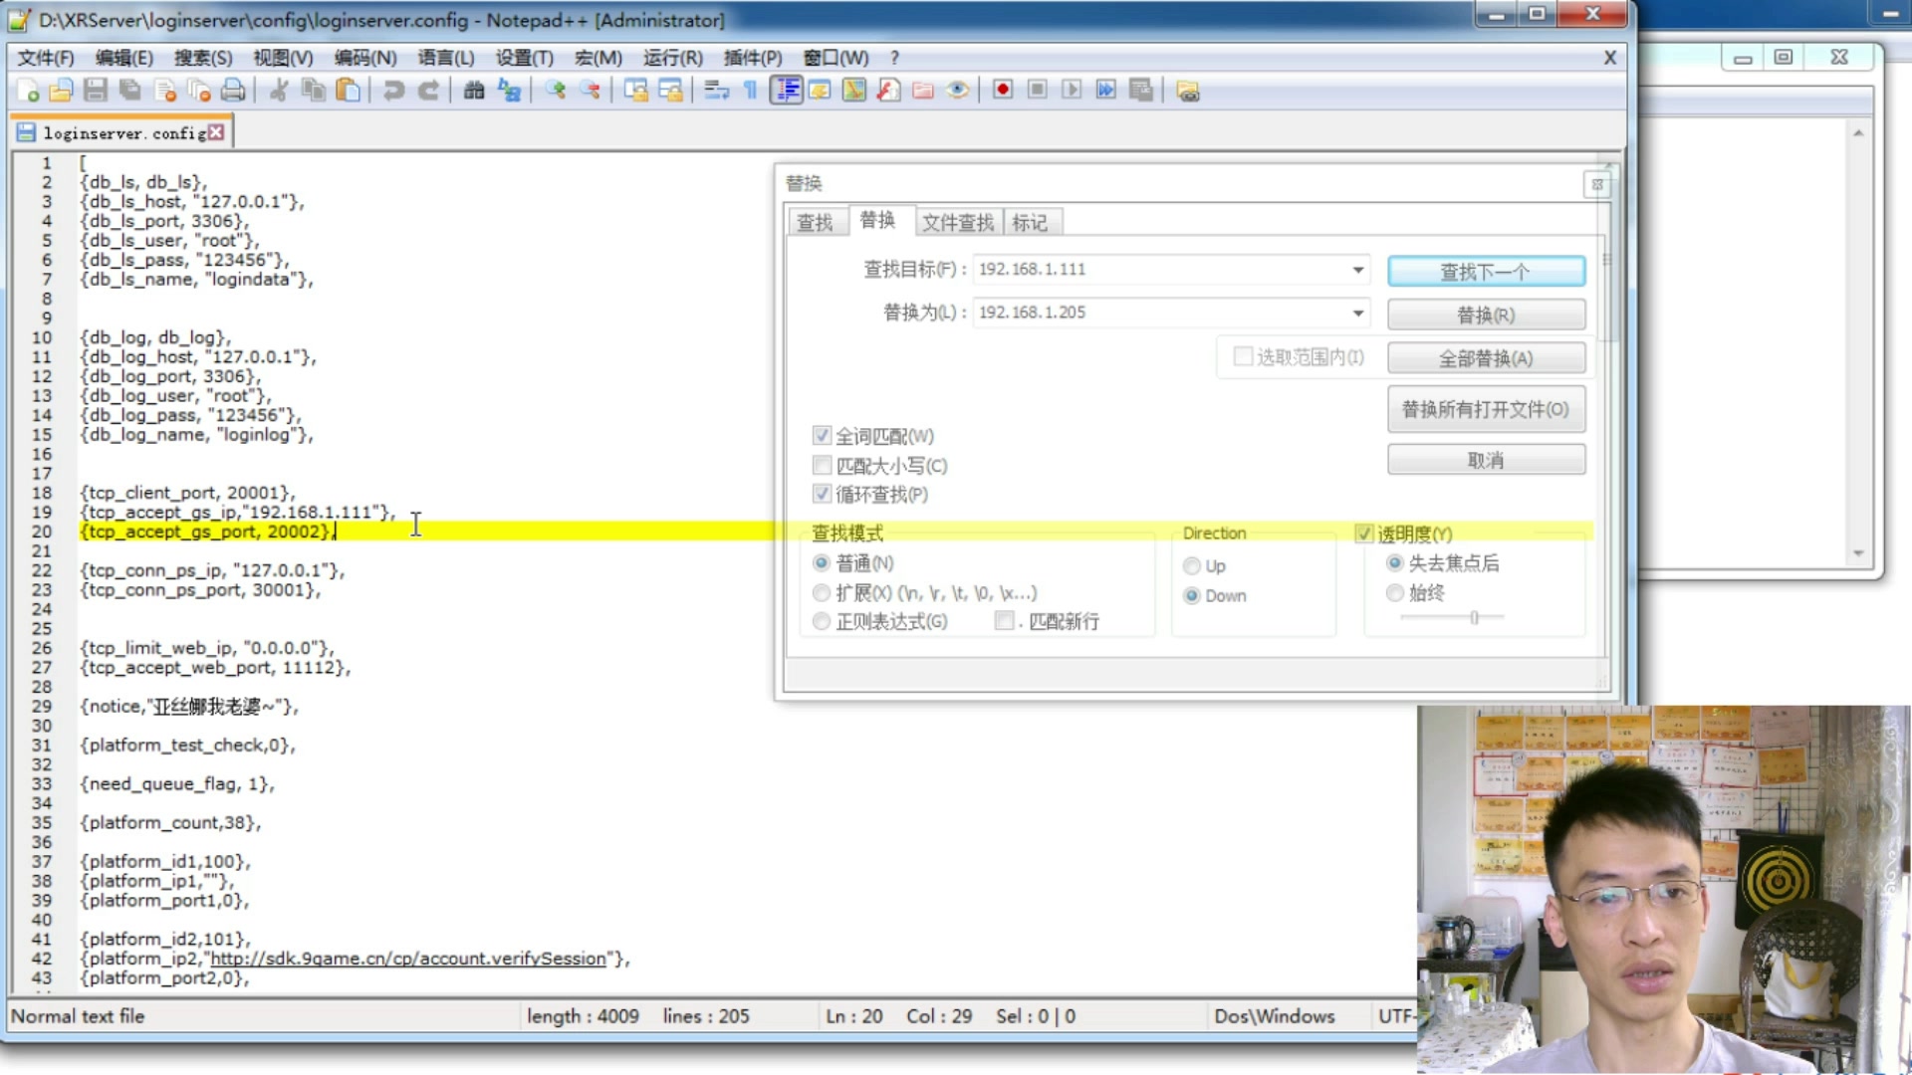Click the Print toolbar icon
The height and width of the screenshot is (1075, 1912).
click(233, 91)
